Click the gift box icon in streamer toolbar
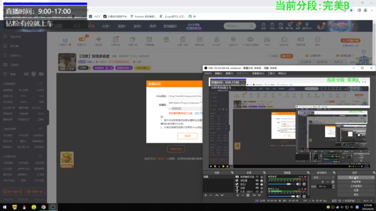This screenshot has height=211, width=376. (166, 39)
